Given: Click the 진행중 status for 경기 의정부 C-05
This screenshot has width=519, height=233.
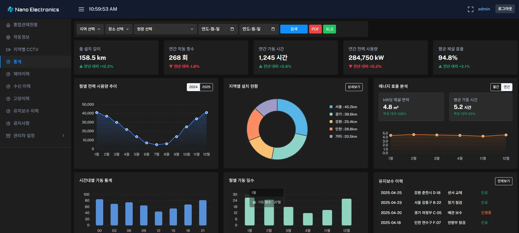Looking at the screenshot, I should [x=486, y=213].
